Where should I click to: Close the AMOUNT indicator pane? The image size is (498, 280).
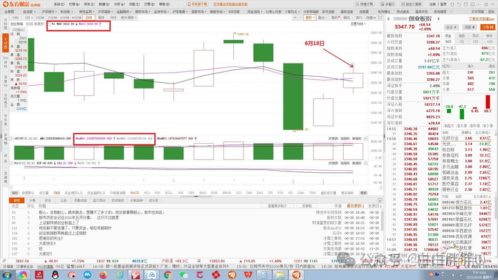tap(366, 139)
